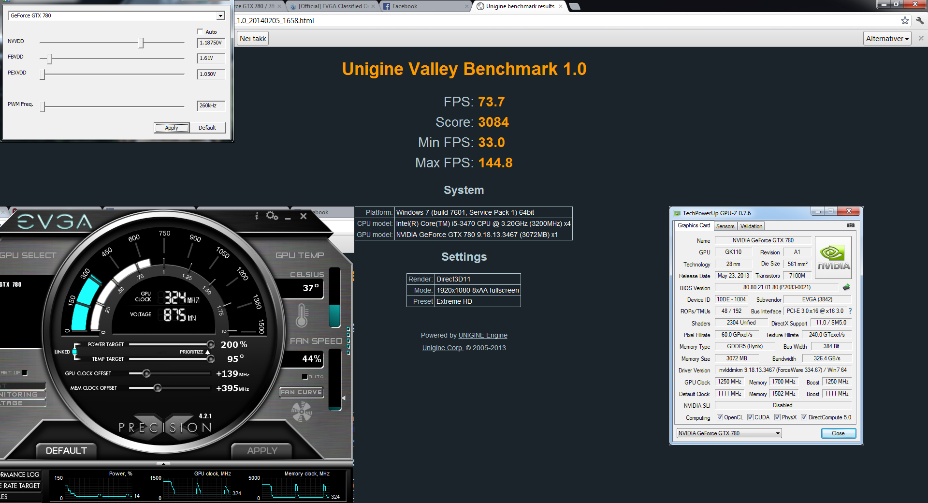Click the NVVDD 1.18750V value field
Viewport: 928px width, 503px height.
click(211, 43)
